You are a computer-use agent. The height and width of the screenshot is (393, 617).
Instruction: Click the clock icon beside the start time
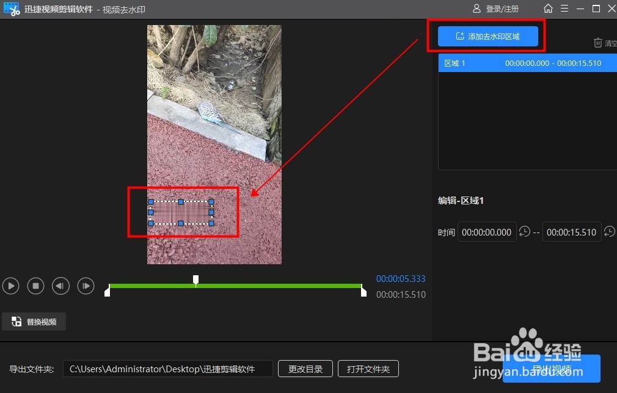[x=524, y=232]
